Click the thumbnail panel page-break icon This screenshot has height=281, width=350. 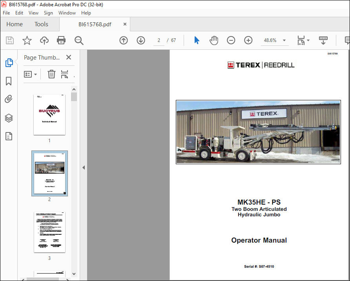64,74
